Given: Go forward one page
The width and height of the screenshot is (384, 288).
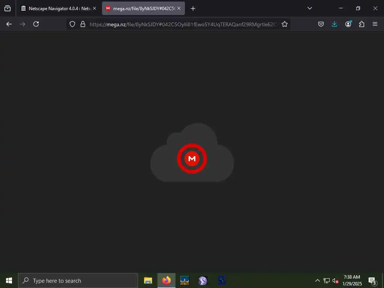Looking at the screenshot, I should tap(22, 24).
